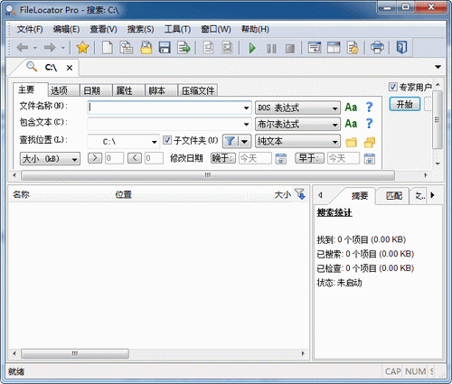Click the filter funnel button

click(x=231, y=141)
